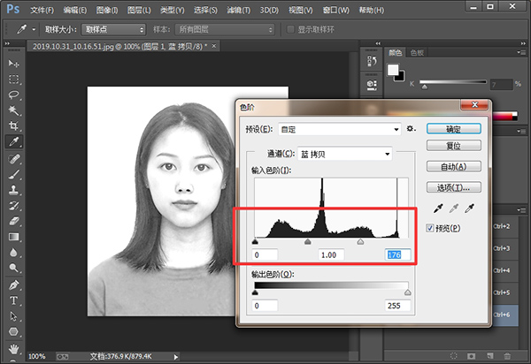Image resolution: width=531 pixels, height=364 pixels.
Task: Select the Lasso tool
Action: [14, 95]
